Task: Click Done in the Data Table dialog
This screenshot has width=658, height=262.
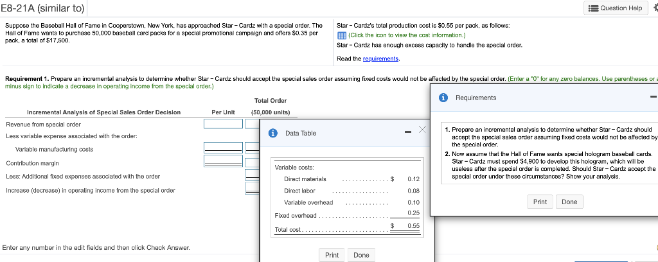Action: (361, 255)
